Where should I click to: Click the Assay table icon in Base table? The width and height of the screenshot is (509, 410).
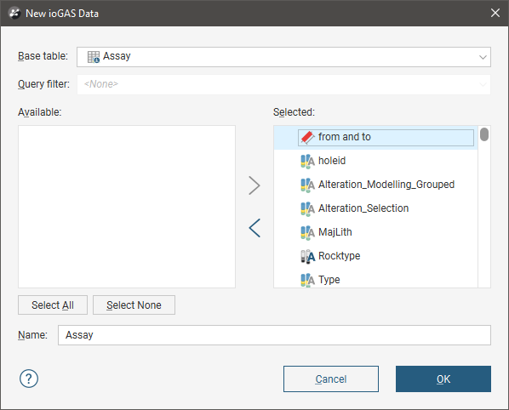94,57
